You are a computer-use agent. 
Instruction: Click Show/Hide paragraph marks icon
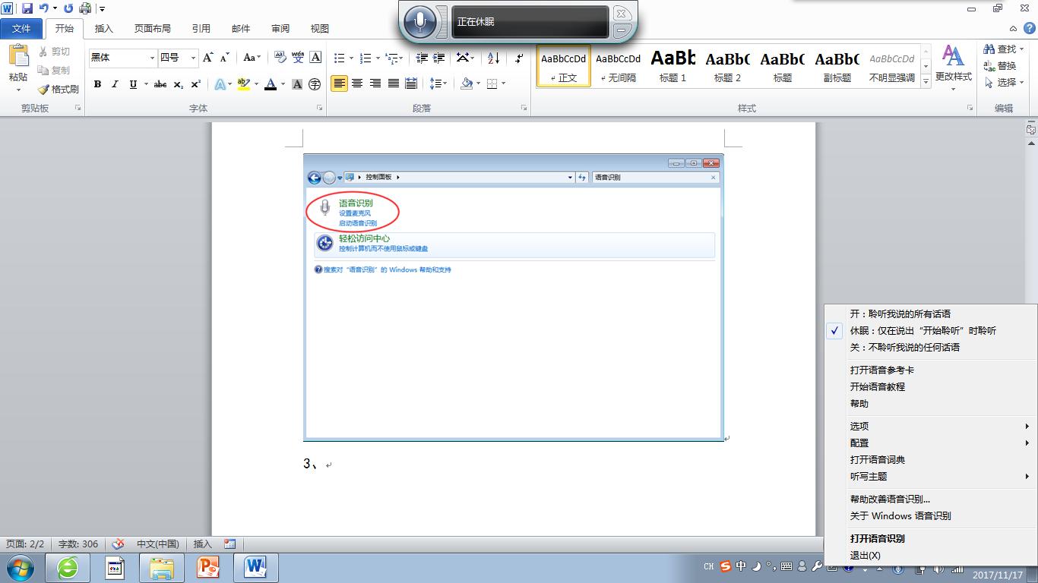(x=519, y=58)
